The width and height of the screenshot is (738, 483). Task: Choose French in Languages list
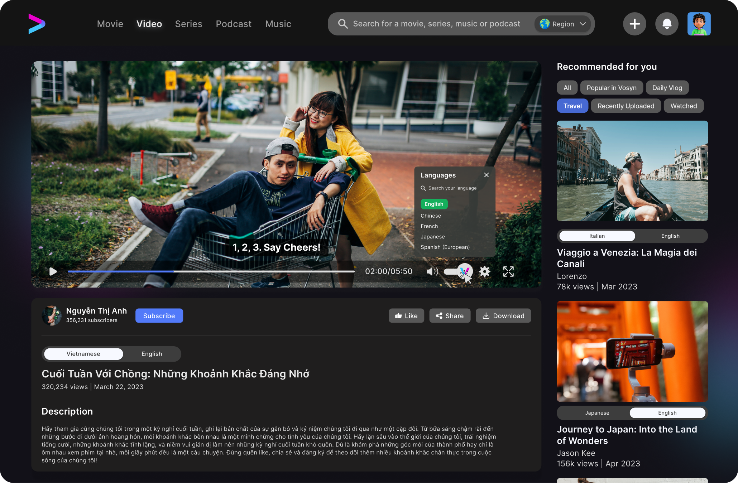429,226
